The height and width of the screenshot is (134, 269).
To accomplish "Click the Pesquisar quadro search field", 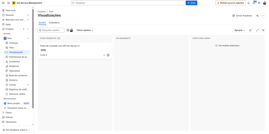I will pos(53,30).
